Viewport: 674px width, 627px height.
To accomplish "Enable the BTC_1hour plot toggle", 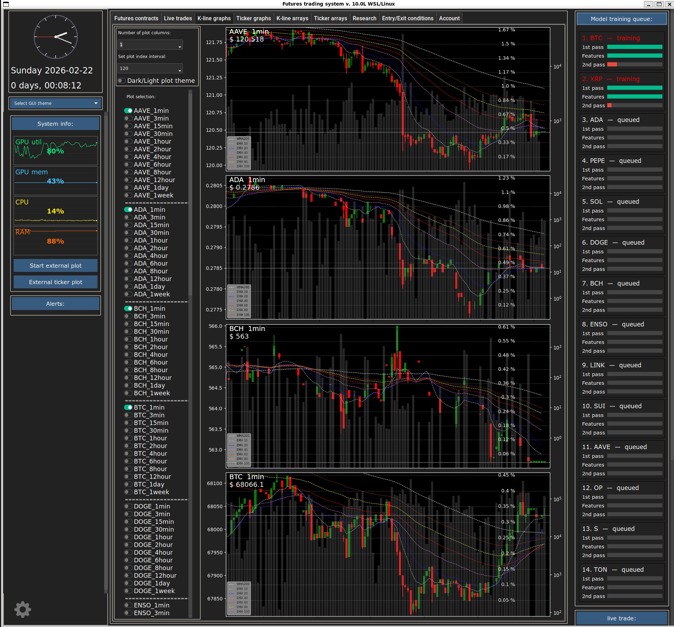I will tap(128, 438).
